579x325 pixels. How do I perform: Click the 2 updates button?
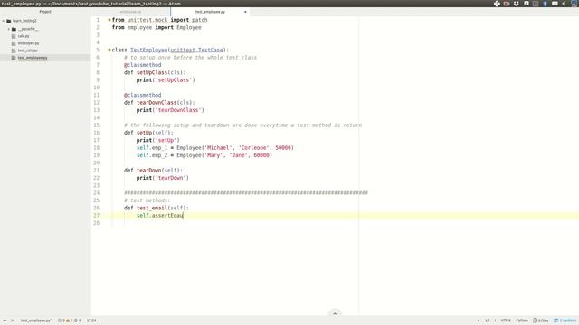click(565, 320)
